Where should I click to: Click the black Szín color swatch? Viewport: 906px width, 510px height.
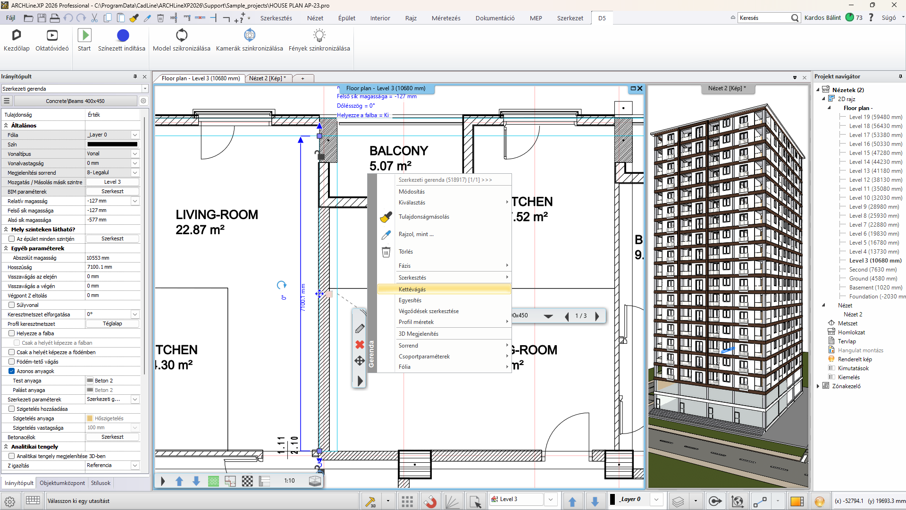112,144
